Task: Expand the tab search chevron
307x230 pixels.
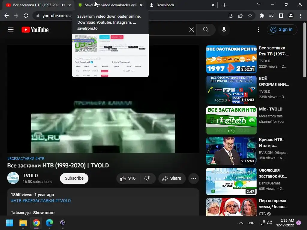Action: [259, 4]
